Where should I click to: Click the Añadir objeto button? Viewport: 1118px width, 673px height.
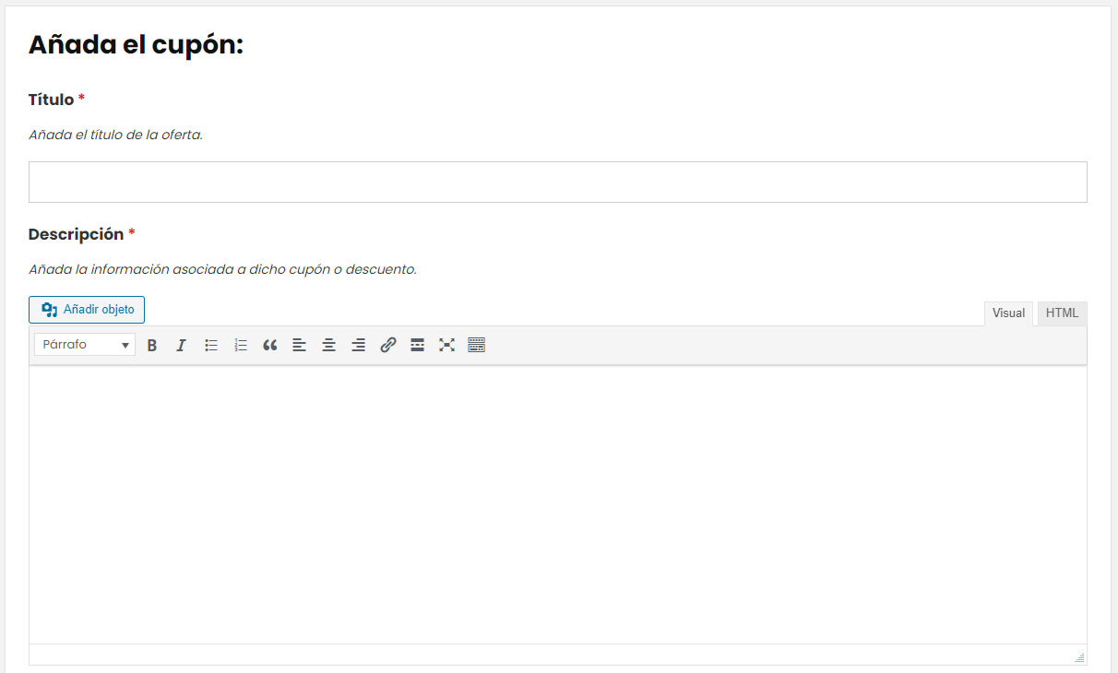[x=87, y=310]
